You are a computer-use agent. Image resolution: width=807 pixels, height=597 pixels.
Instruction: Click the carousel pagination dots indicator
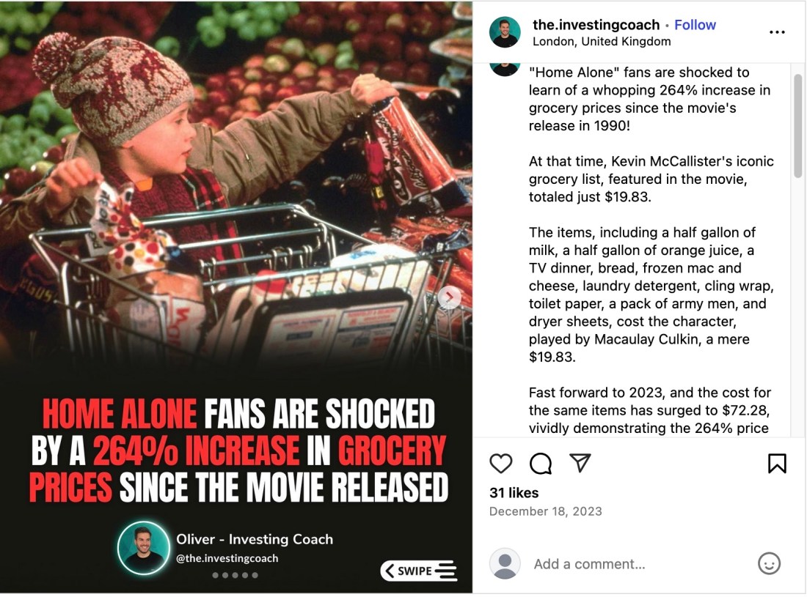click(x=235, y=575)
